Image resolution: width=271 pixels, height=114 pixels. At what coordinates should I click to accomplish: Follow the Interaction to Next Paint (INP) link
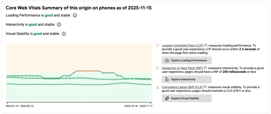tap(182, 68)
